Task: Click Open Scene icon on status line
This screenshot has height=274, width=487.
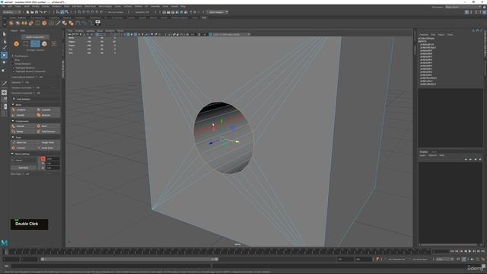Action: 32,12
